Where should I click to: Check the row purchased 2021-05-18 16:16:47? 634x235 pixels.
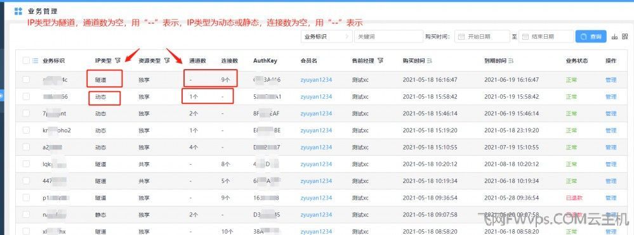pyautogui.click(x=26, y=80)
